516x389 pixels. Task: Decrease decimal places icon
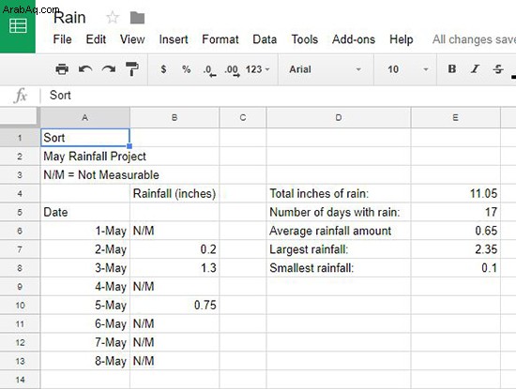click(x=209, y=70)
